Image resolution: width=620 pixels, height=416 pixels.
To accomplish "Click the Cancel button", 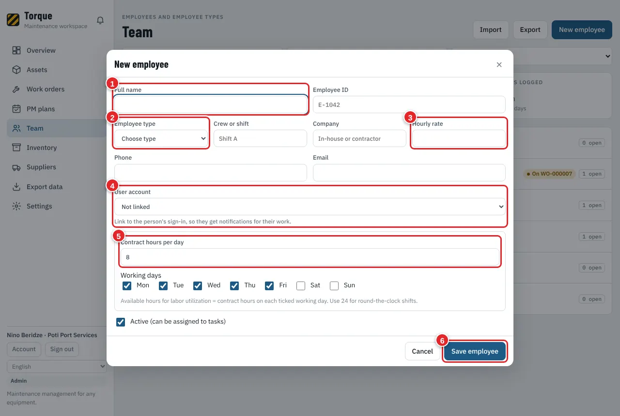I will coord(422,351).
